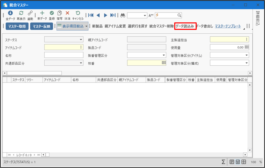Open the マスターテンプレート link
Screen dimensions: 265x168
pos(228,26)
